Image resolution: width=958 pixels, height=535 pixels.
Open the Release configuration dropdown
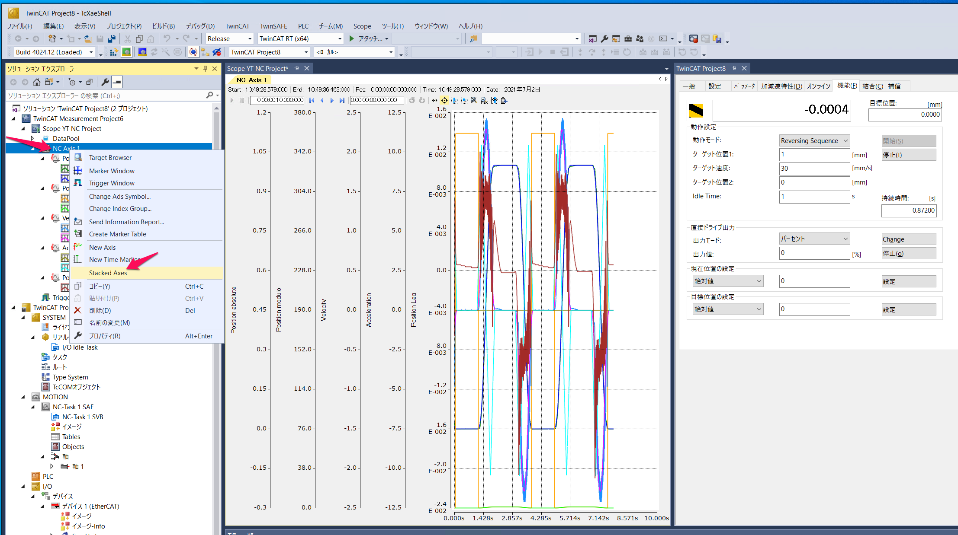tap(249, 39)
